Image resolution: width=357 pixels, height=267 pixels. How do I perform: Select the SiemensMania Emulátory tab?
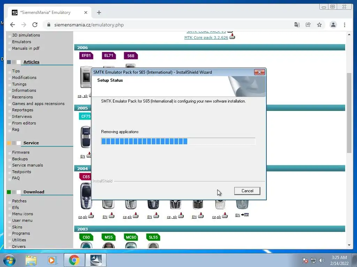50,13
